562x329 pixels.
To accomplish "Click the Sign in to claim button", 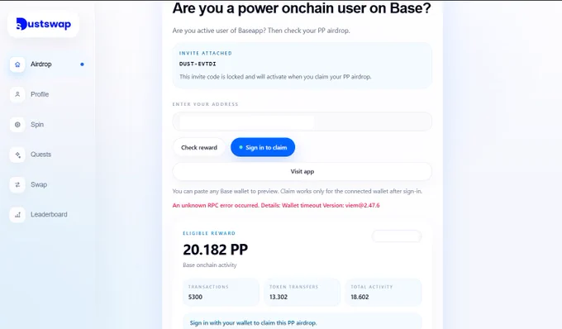I will (263, 147).
